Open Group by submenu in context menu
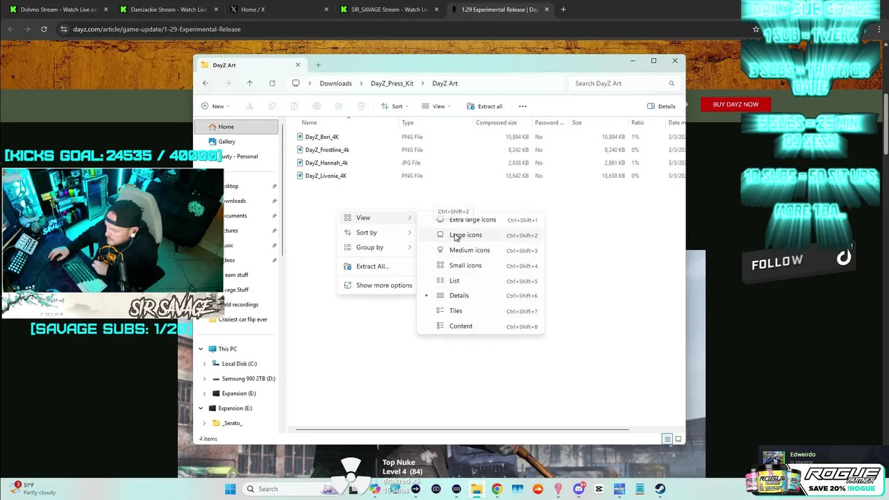This screenshot has width=889, height=500. tap(377, 247)
